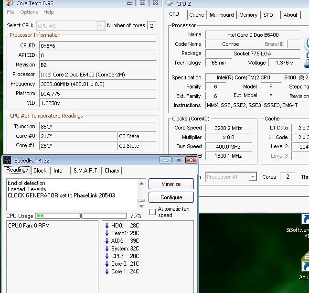This screenshot has height=293, width=309.
Task: Click the Frequency field showing 3200.08MHz
Action: click(98, 84)
